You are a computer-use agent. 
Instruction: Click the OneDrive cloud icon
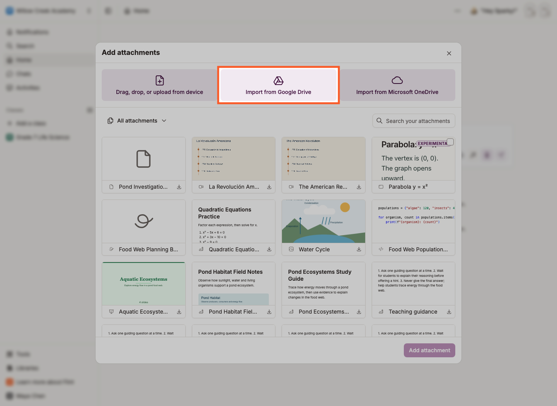(x=397, y=80)
